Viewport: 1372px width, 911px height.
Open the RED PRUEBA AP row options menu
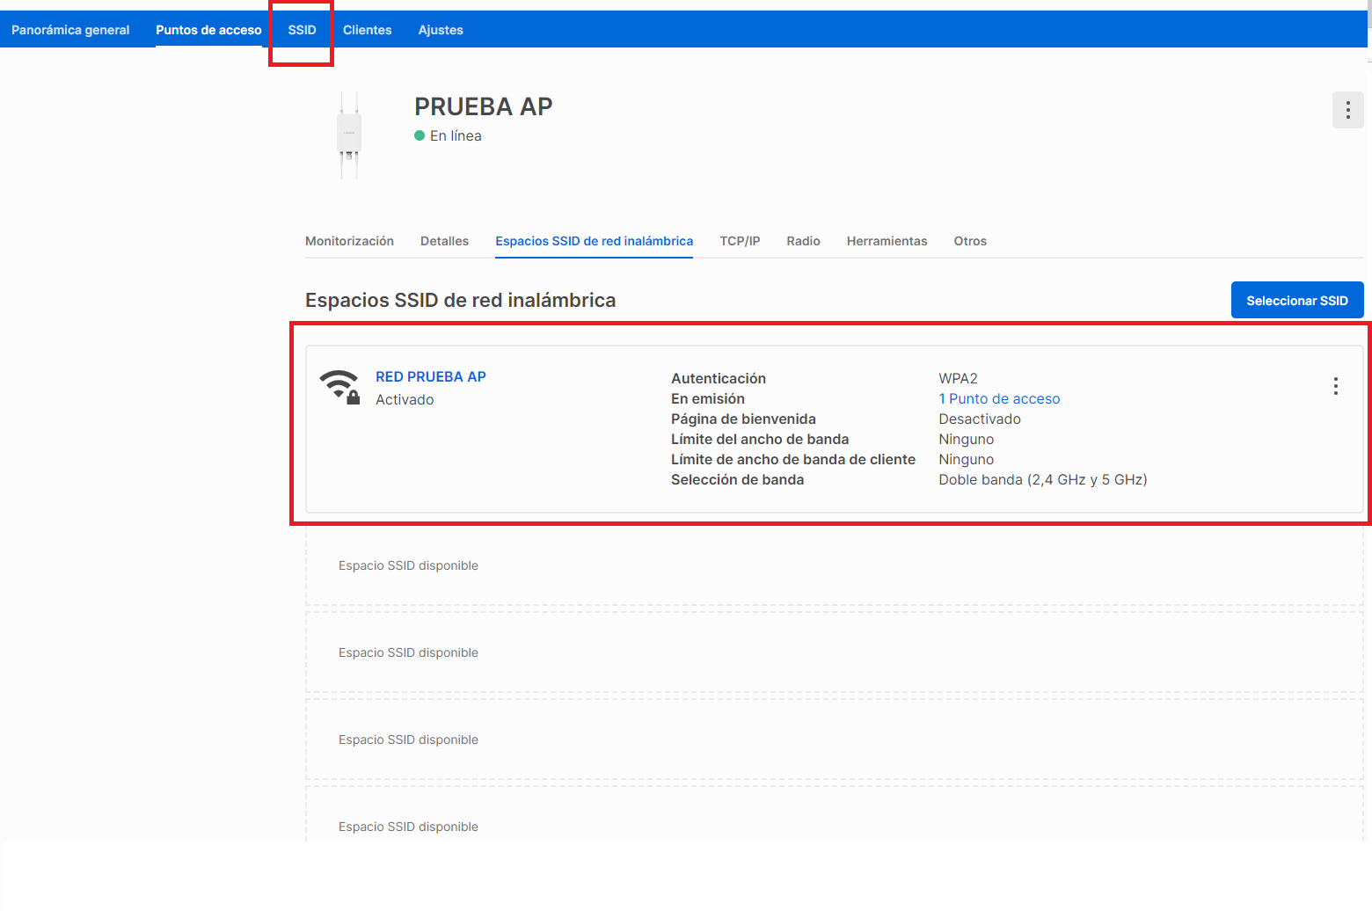coord(1335,386)
